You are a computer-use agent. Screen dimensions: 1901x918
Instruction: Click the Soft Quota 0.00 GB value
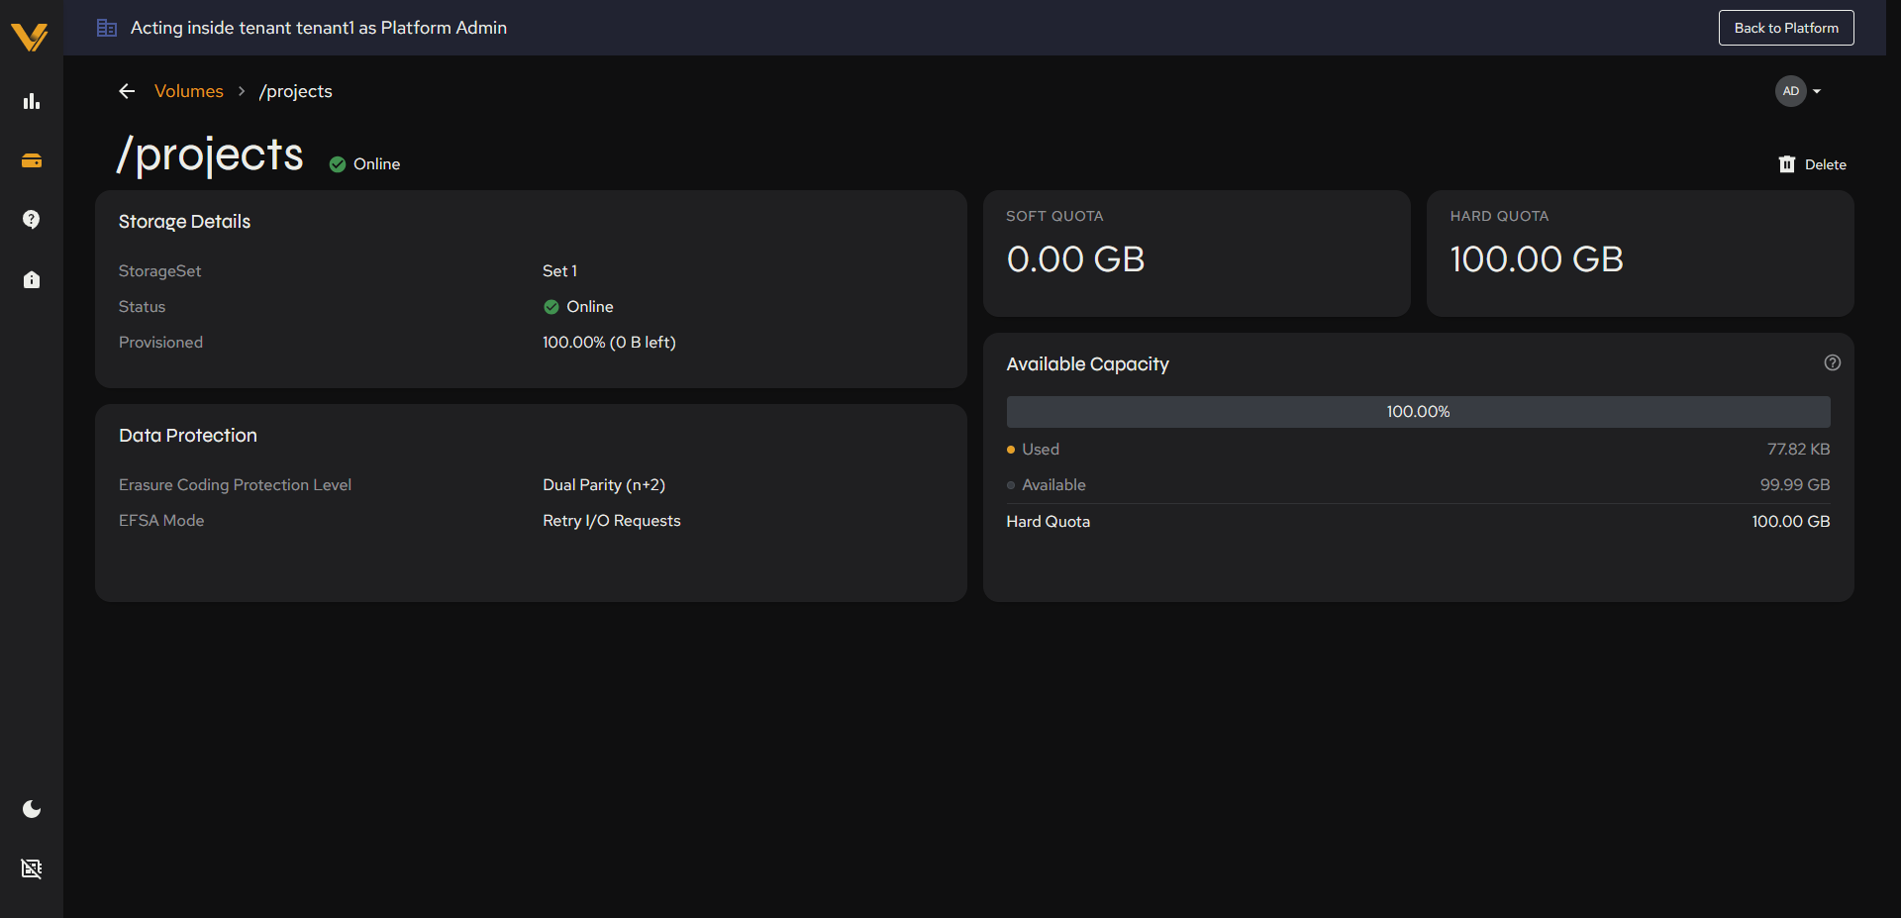[x=1075, y=259]
